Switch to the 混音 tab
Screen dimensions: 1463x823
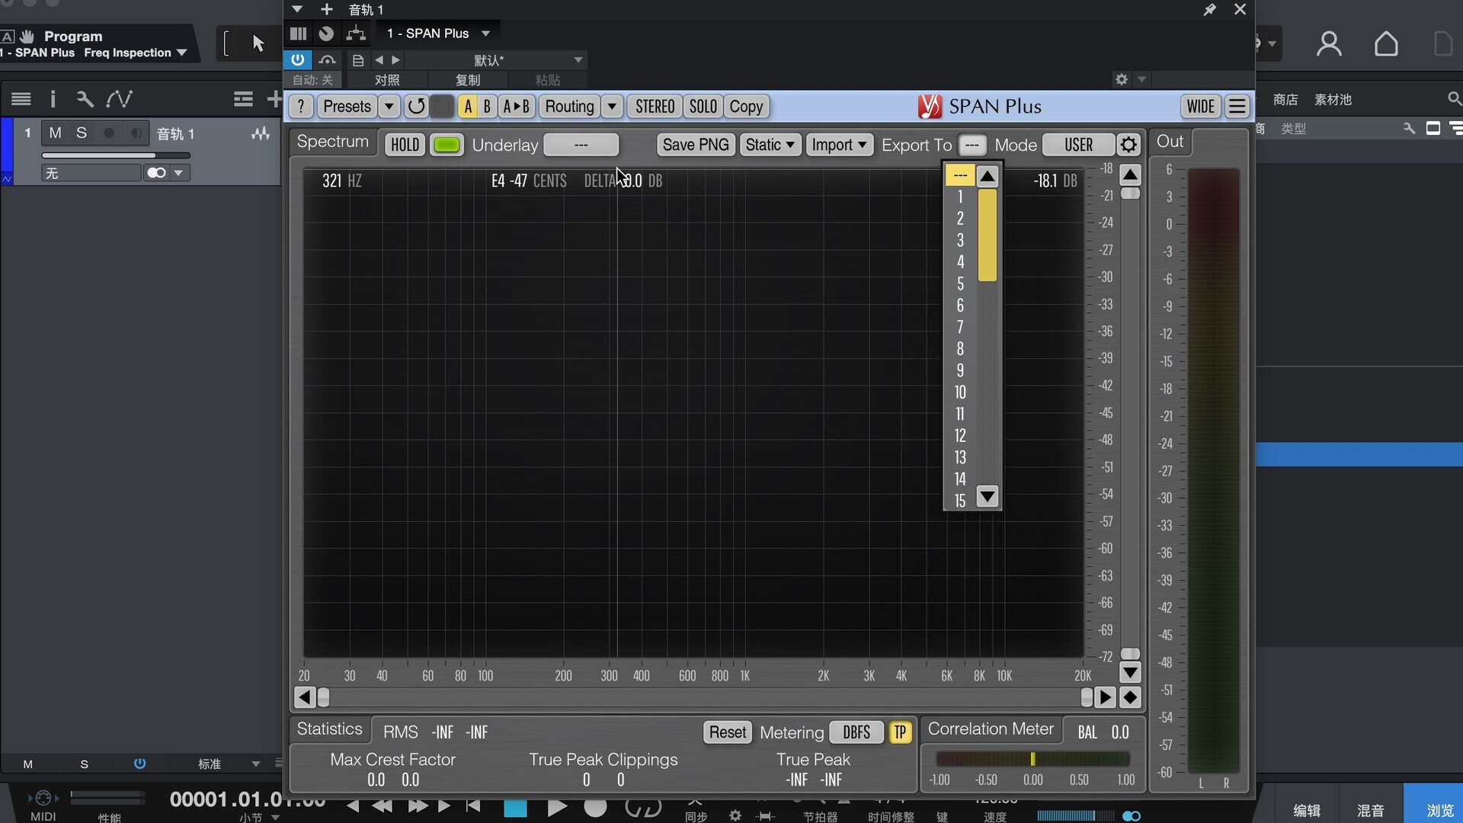pos(1369,810)
